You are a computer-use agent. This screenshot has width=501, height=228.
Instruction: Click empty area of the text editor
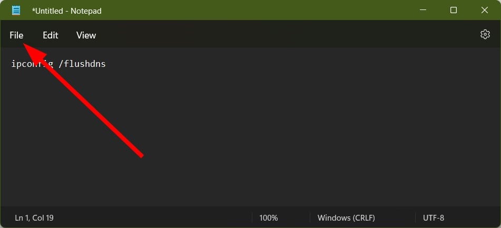pyautogui.click(x=288, y=134)
